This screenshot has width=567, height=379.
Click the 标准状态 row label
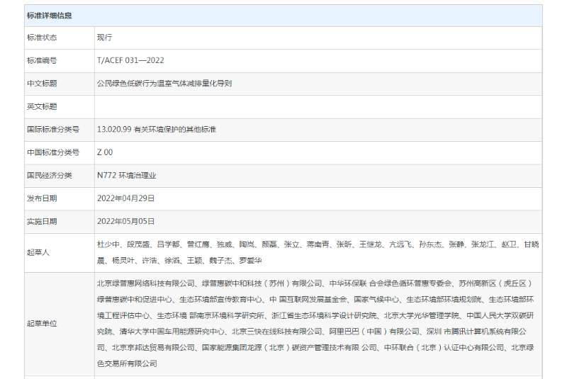coord(41,38)
